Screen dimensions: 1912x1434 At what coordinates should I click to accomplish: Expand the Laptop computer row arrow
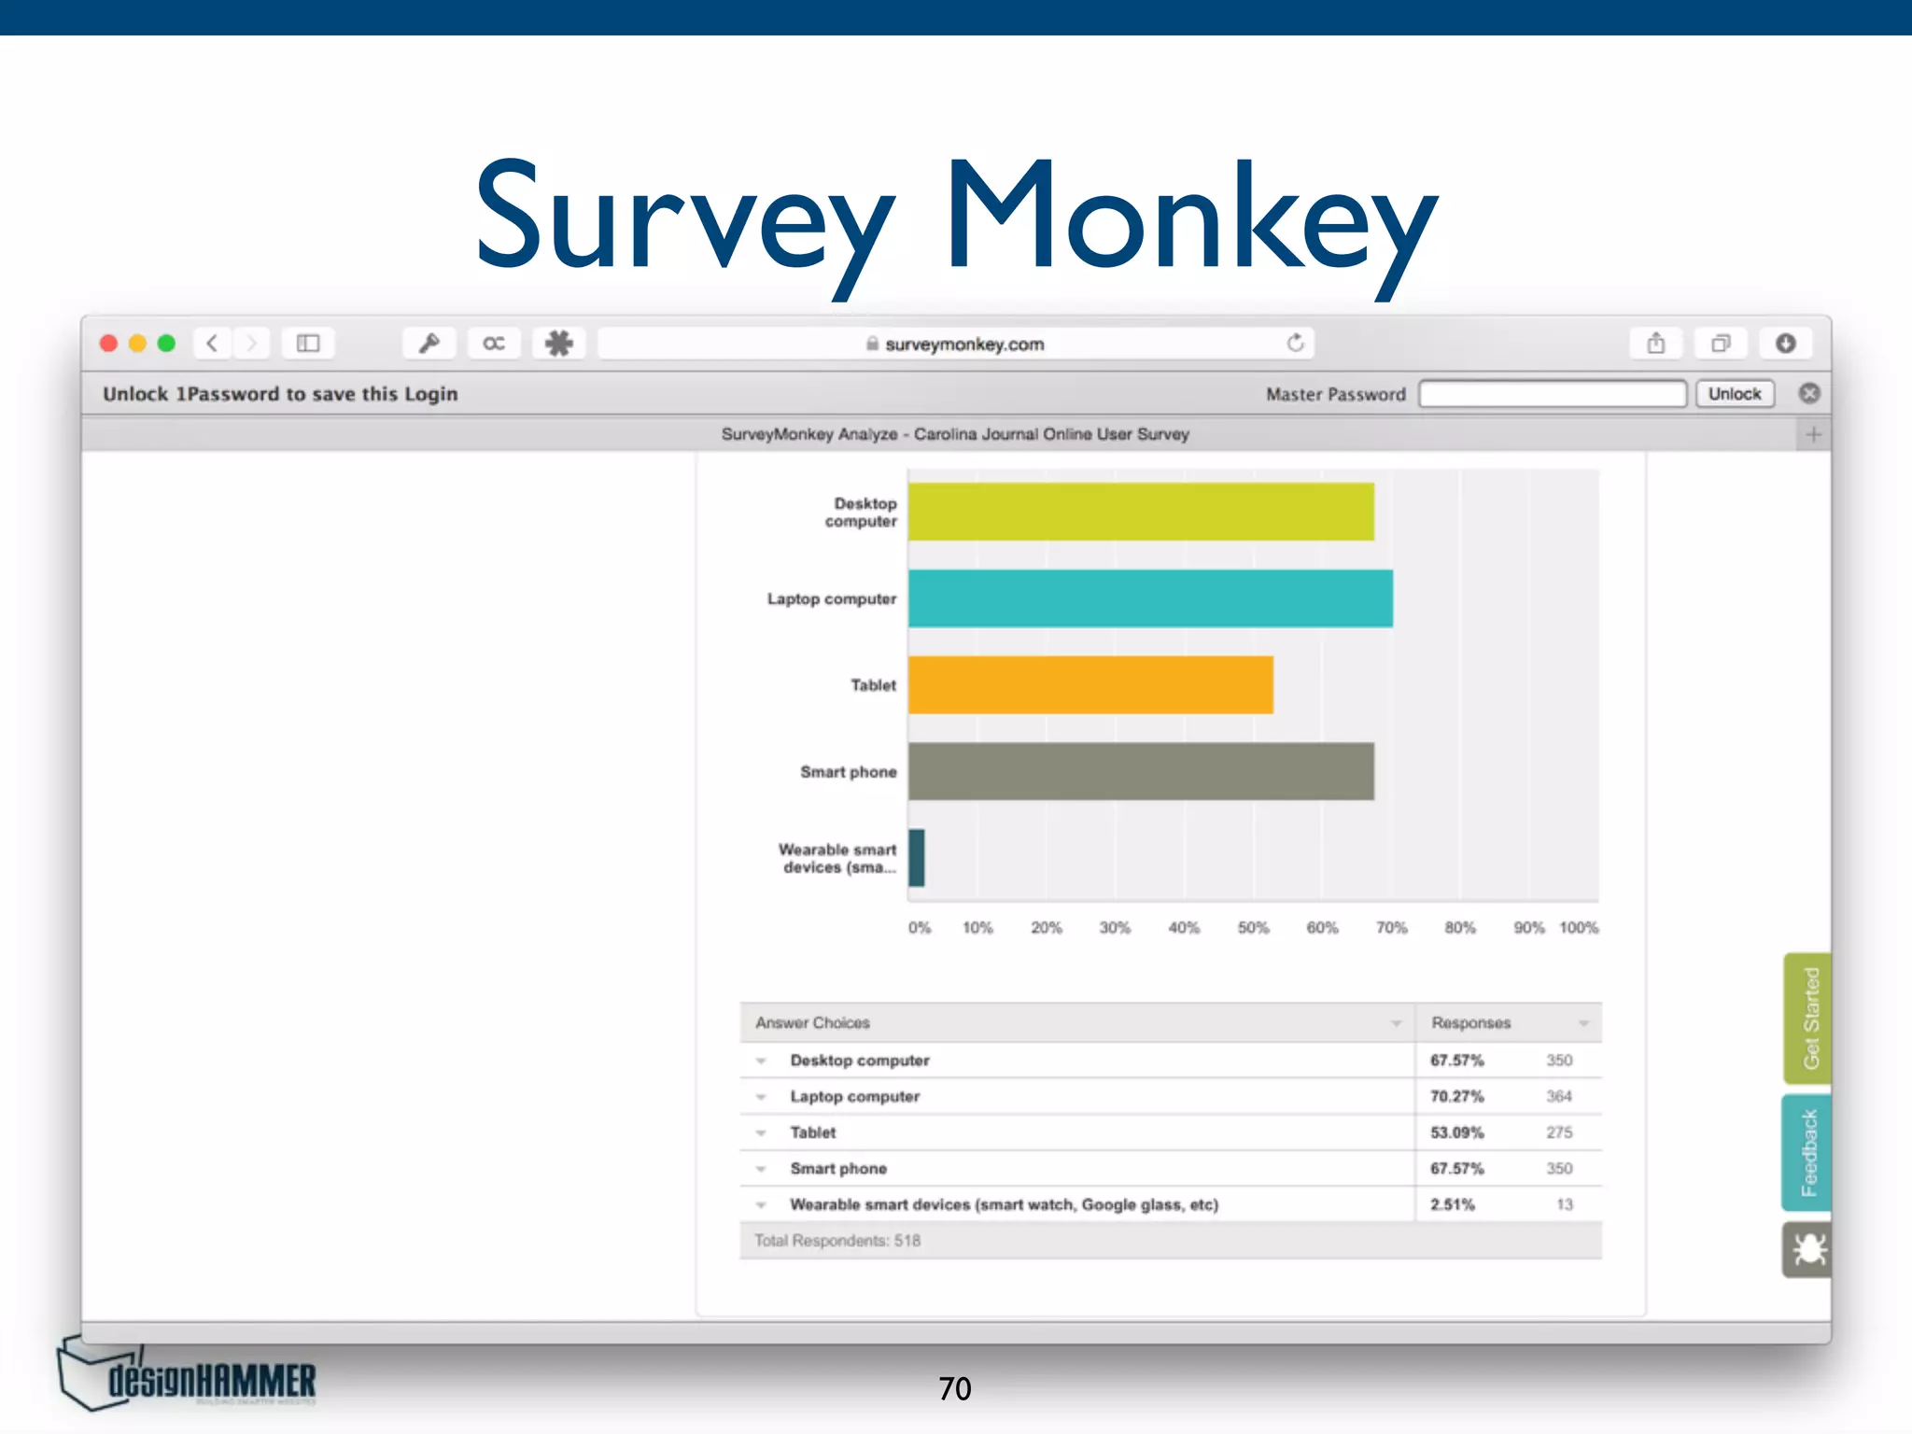(x=761, y=1097)
